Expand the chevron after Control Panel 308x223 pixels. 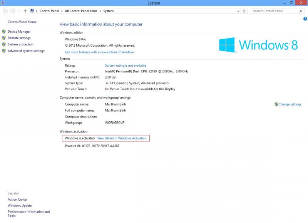click(62, 11)
